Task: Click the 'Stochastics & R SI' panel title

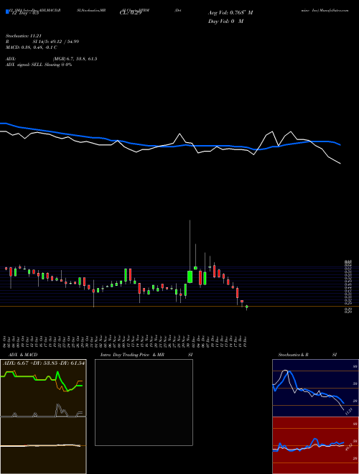Action: (x=307, y=355)
